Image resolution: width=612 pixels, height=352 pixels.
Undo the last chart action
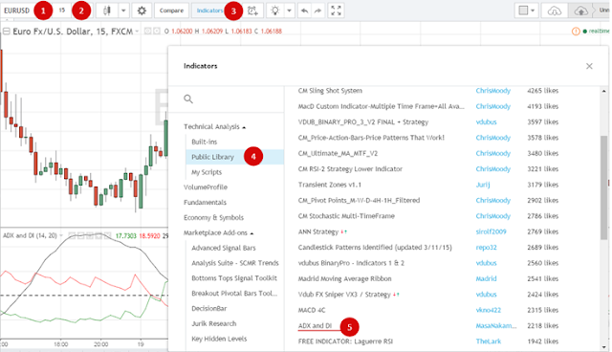coord(304,11)
